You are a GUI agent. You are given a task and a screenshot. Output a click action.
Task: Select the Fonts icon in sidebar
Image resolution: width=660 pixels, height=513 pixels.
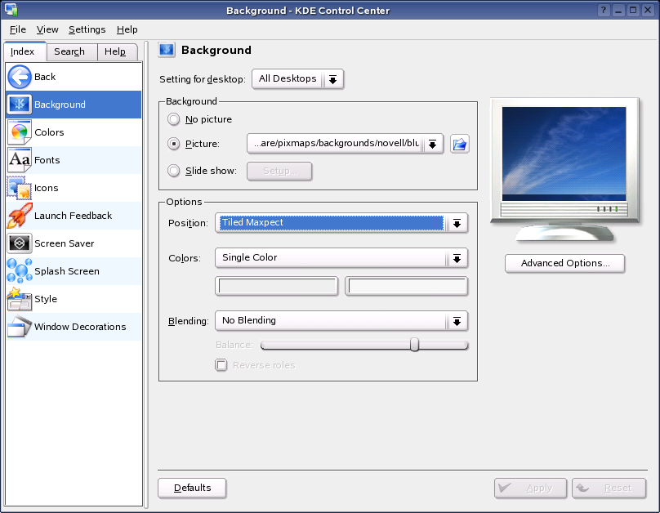(x=20, y=160)
